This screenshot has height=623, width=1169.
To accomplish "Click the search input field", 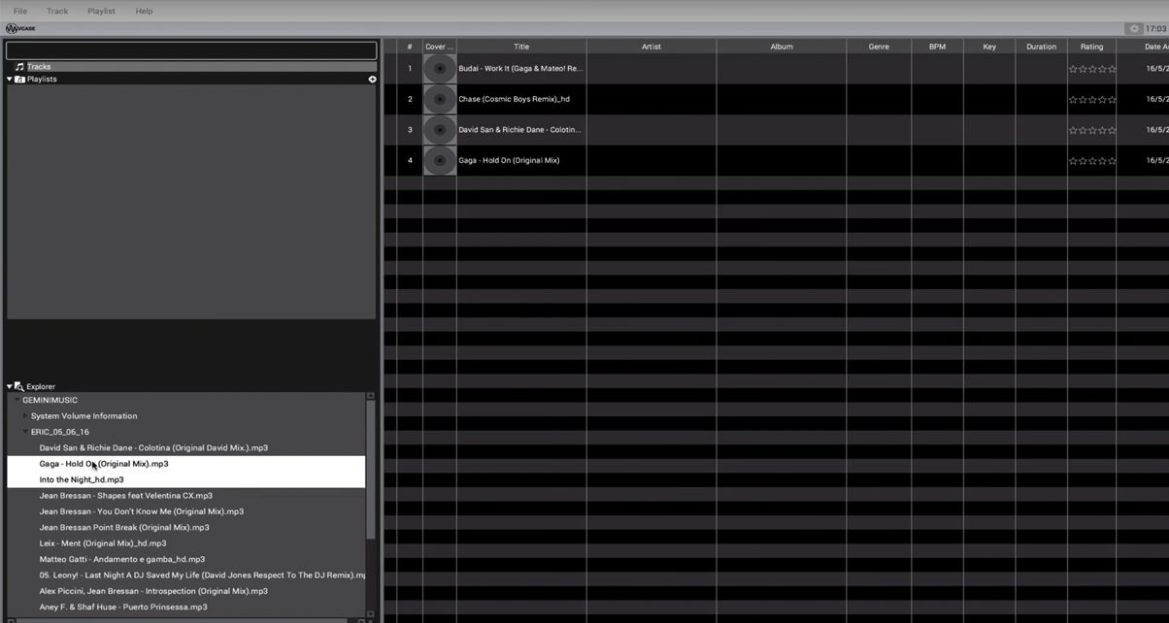I will (x=191, y=50).
